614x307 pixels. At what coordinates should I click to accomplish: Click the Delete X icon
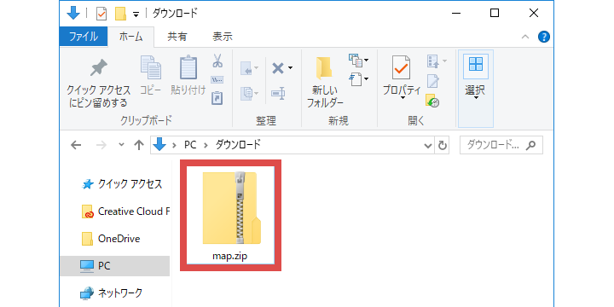tap(278, 69)
